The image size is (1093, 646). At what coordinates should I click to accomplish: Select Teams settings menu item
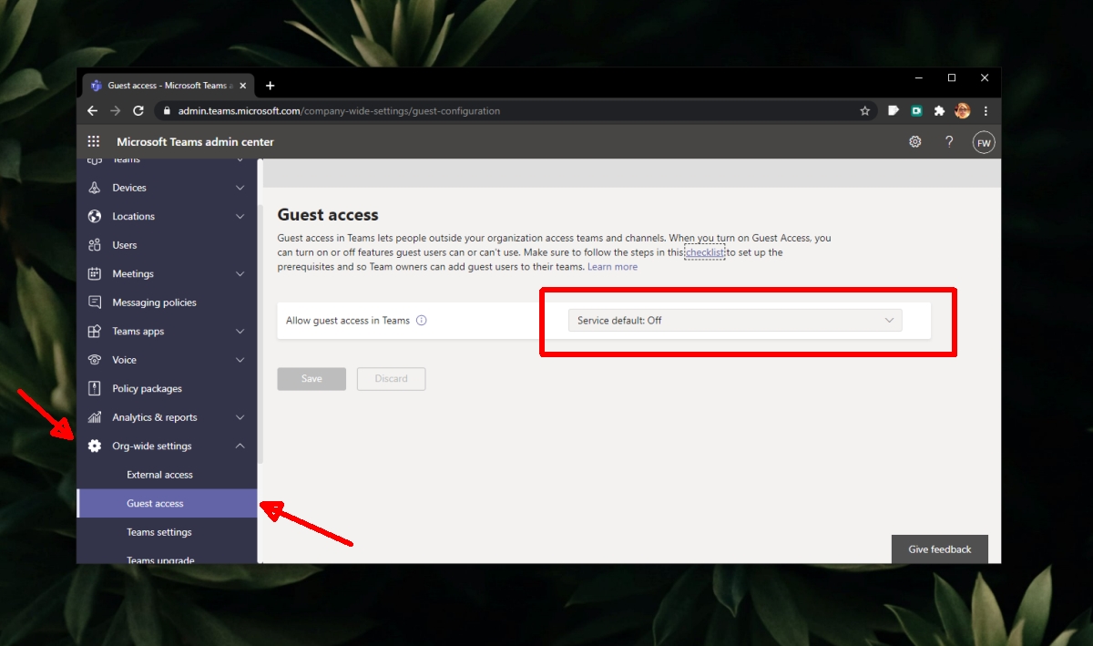(x=168, y=532)
